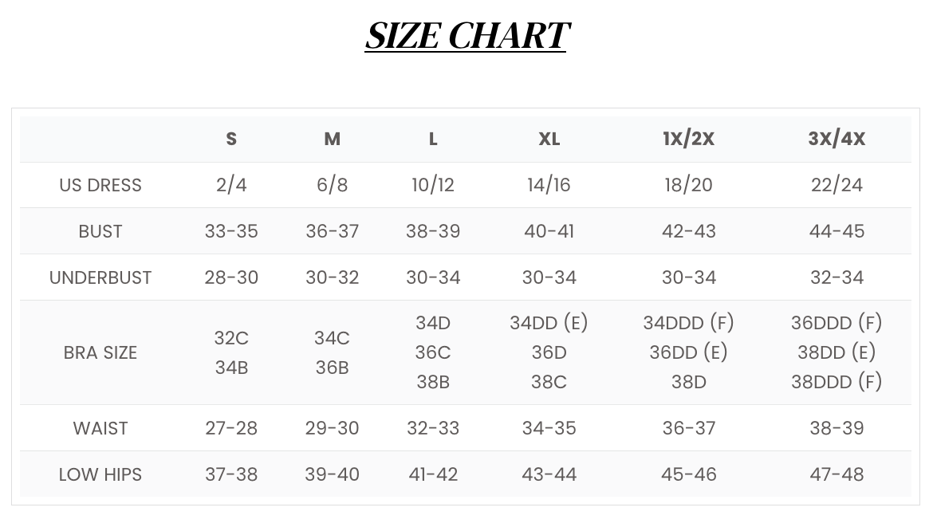Click the SIZE CHART title

point(466,36)
